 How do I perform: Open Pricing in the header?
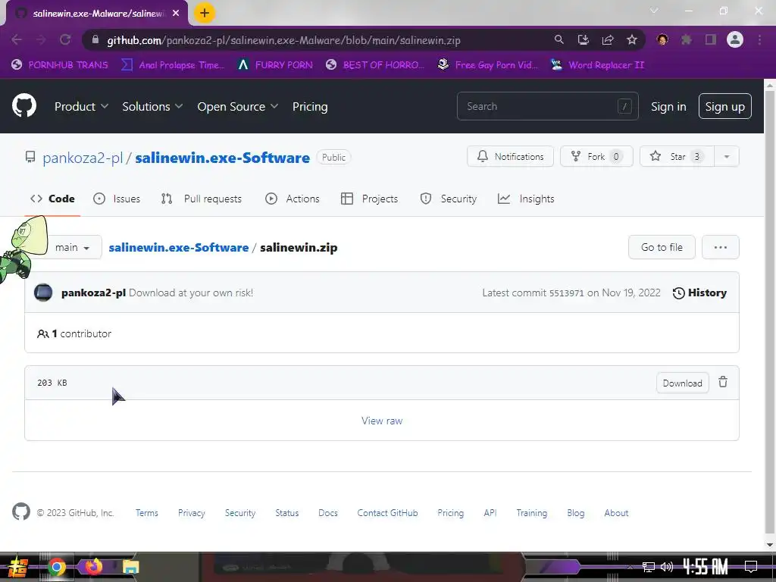[x=310, y=106]
